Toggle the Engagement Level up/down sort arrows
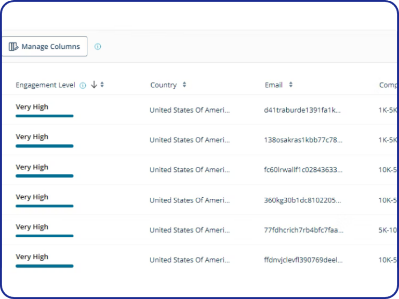Viewport: 399px width, 299px height. coord(102,85)
